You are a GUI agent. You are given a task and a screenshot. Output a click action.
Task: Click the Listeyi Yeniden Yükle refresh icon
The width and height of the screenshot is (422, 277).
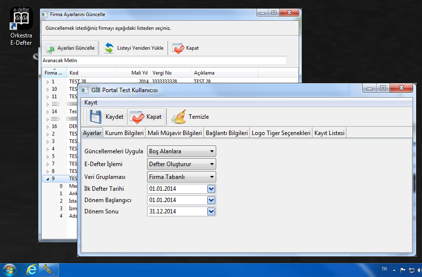click(109, 48)
